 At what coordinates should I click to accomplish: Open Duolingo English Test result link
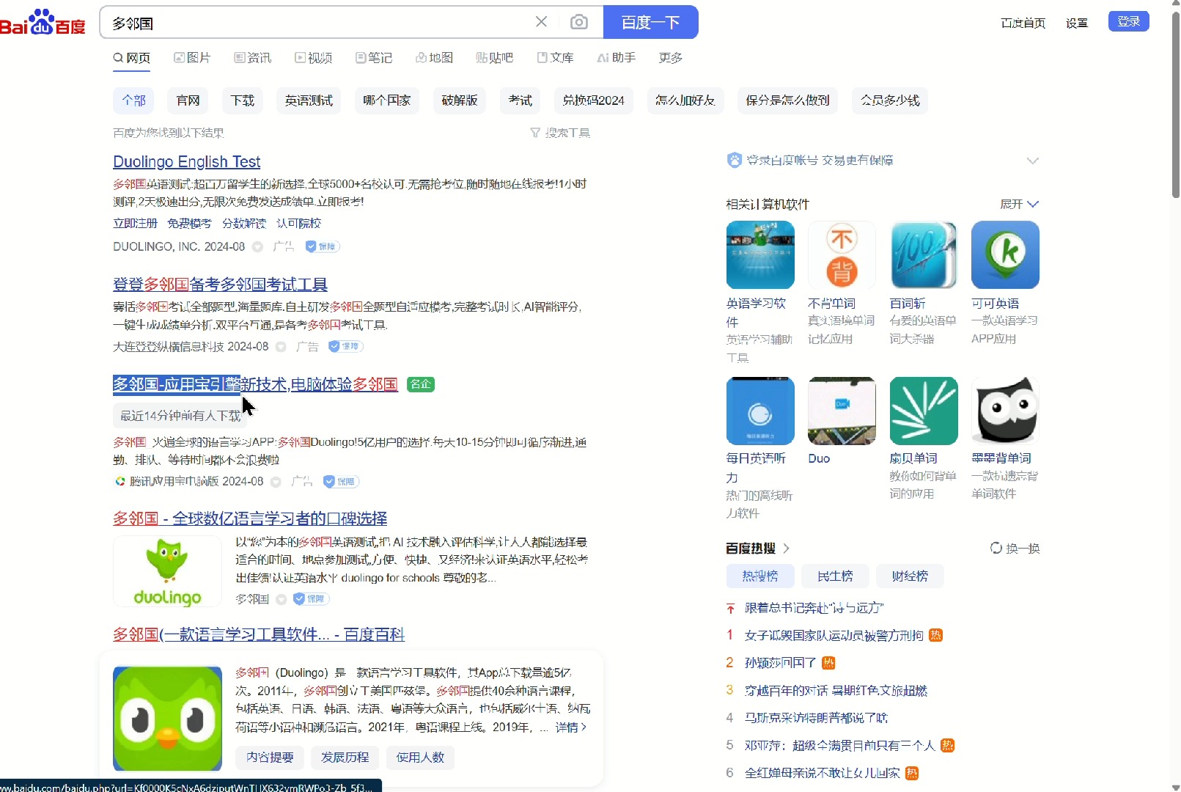(187, 161)
